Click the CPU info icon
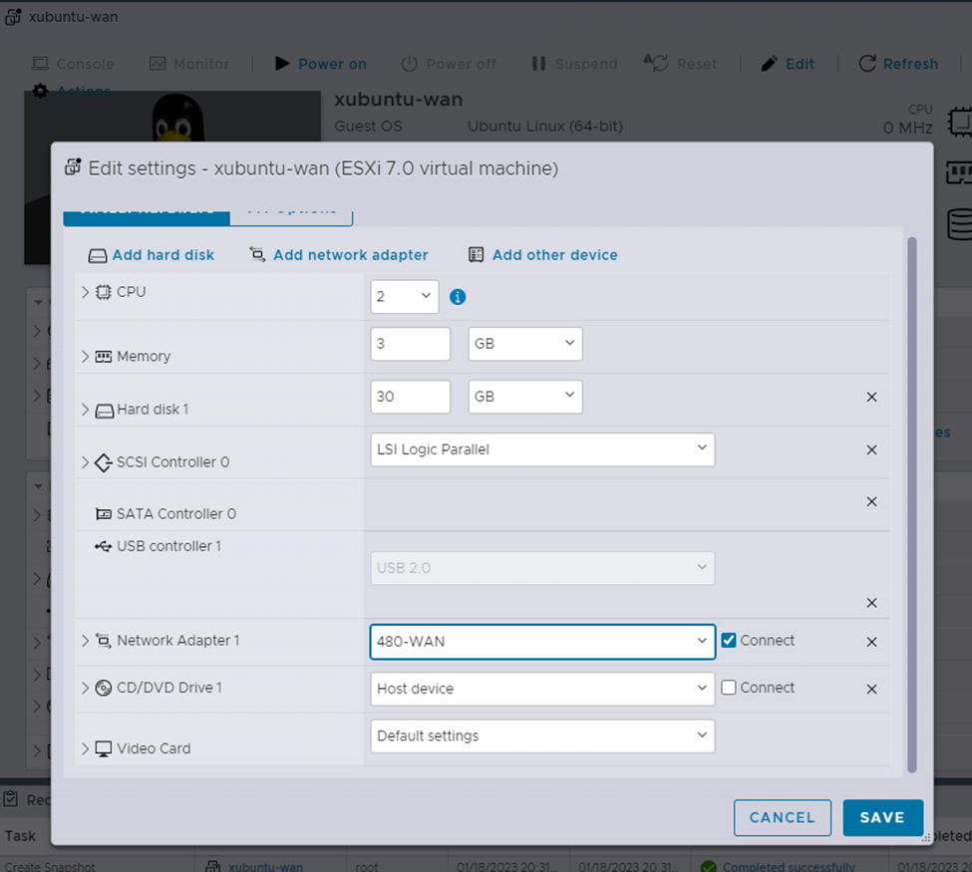972x872 pixels. tap(458, 297)
